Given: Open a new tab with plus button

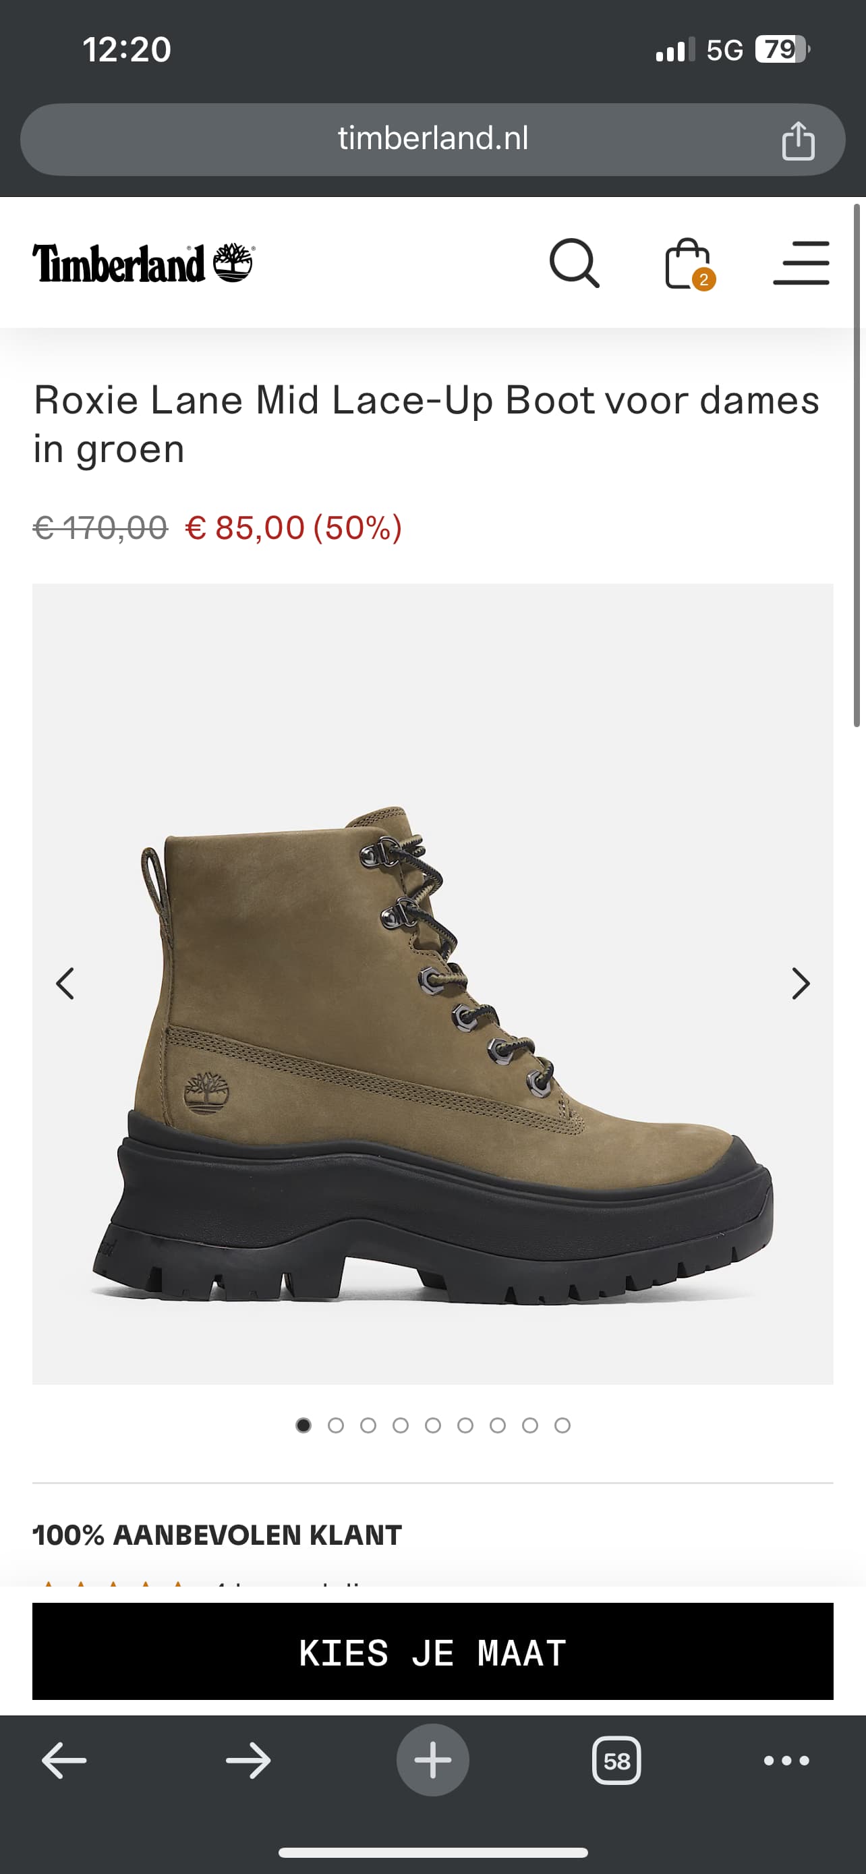Looking at the screenshot, I should 432,1761.
